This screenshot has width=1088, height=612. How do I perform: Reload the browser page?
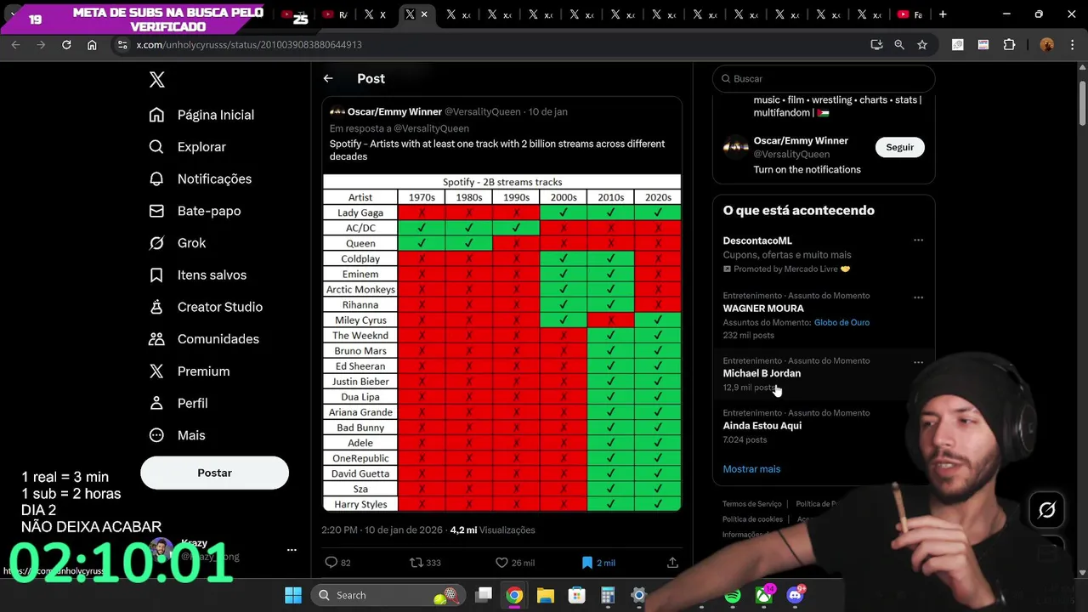point(66,45)
